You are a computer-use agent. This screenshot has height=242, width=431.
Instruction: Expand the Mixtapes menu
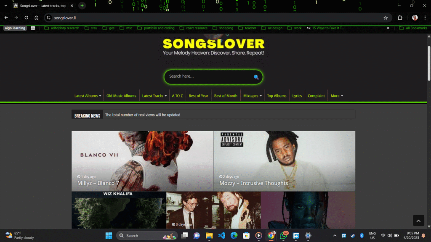[253, 96]
